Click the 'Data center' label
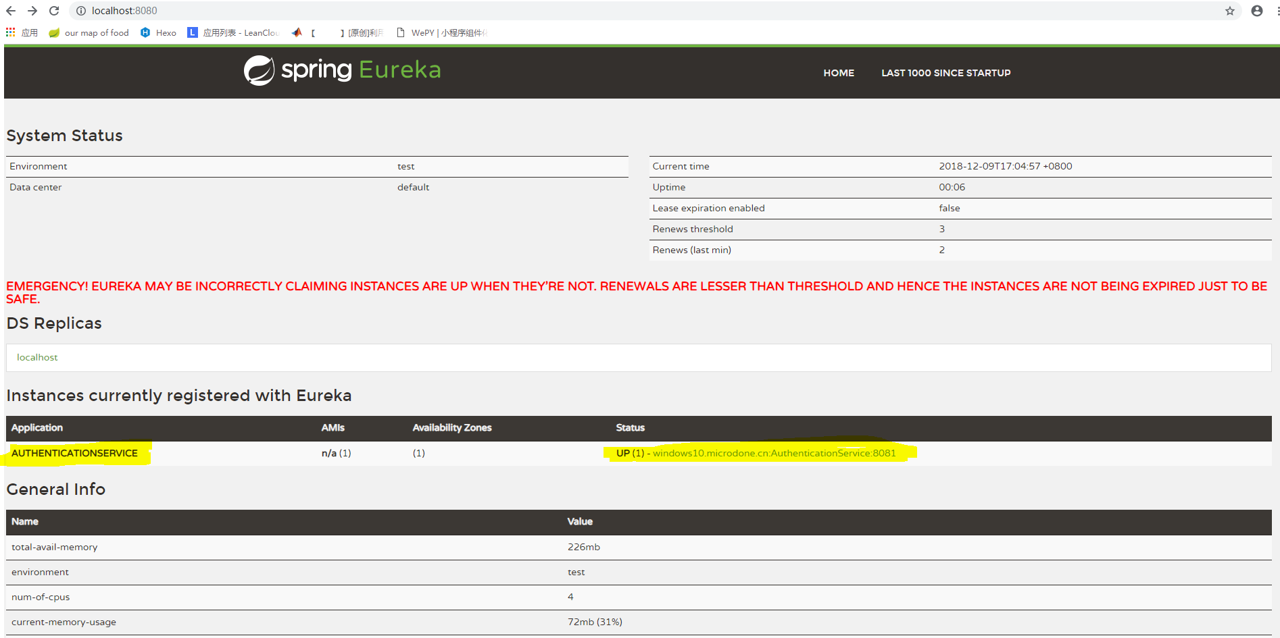1280x638 pixels. (36, 187)
